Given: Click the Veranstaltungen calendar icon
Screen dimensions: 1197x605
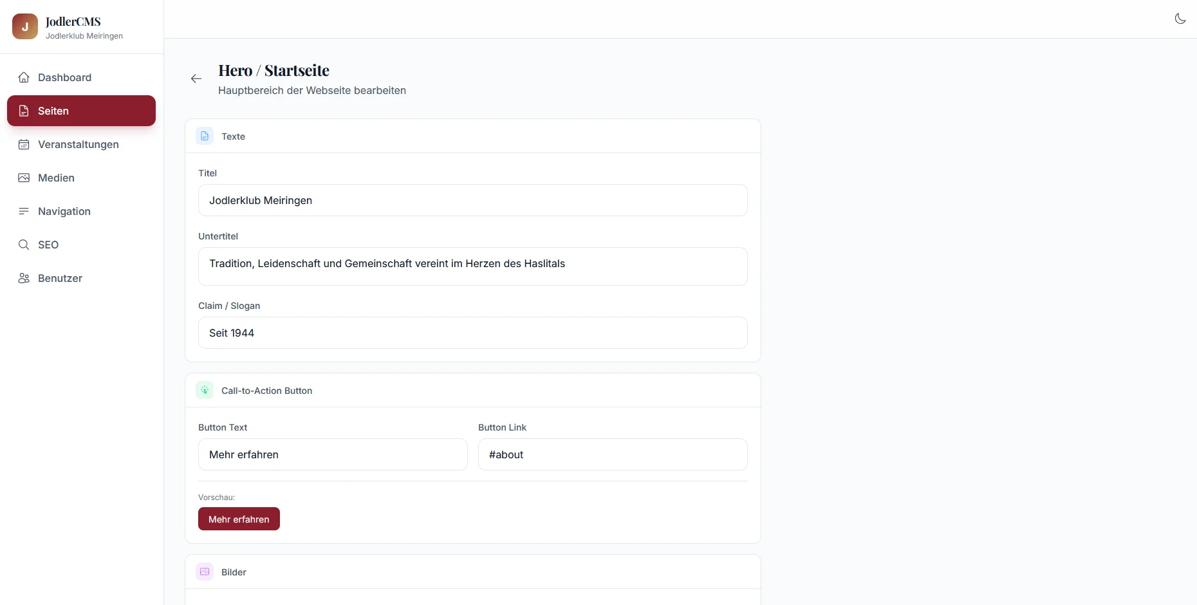Looking at the screenshot, I should click(x=24, y=144).
